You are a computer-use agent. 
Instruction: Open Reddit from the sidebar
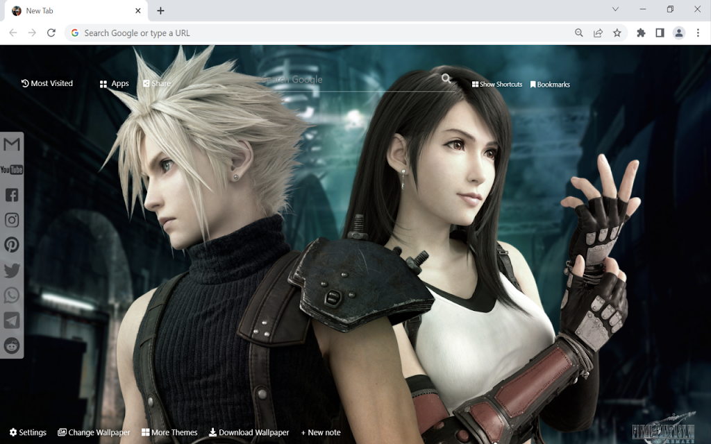coord(12,345)
